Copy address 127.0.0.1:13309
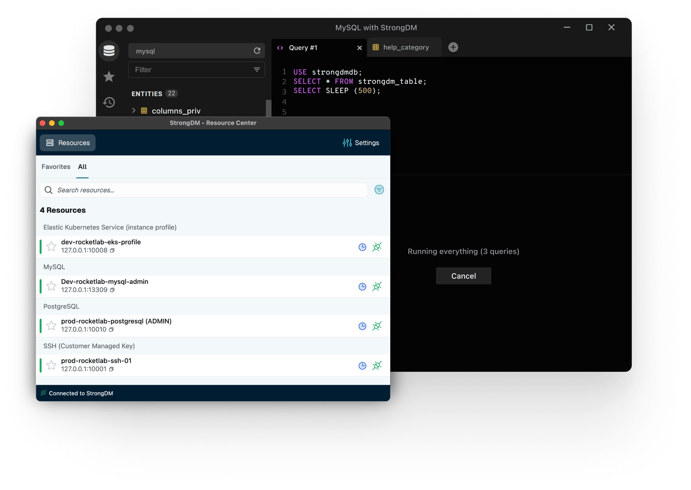Screen dimensions: 691x490 (x=112, y=290)
